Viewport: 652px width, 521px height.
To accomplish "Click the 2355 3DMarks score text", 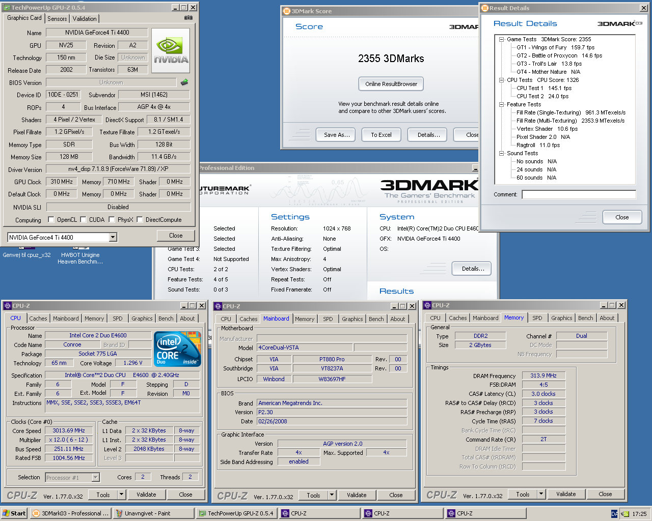I will (391, 59).
